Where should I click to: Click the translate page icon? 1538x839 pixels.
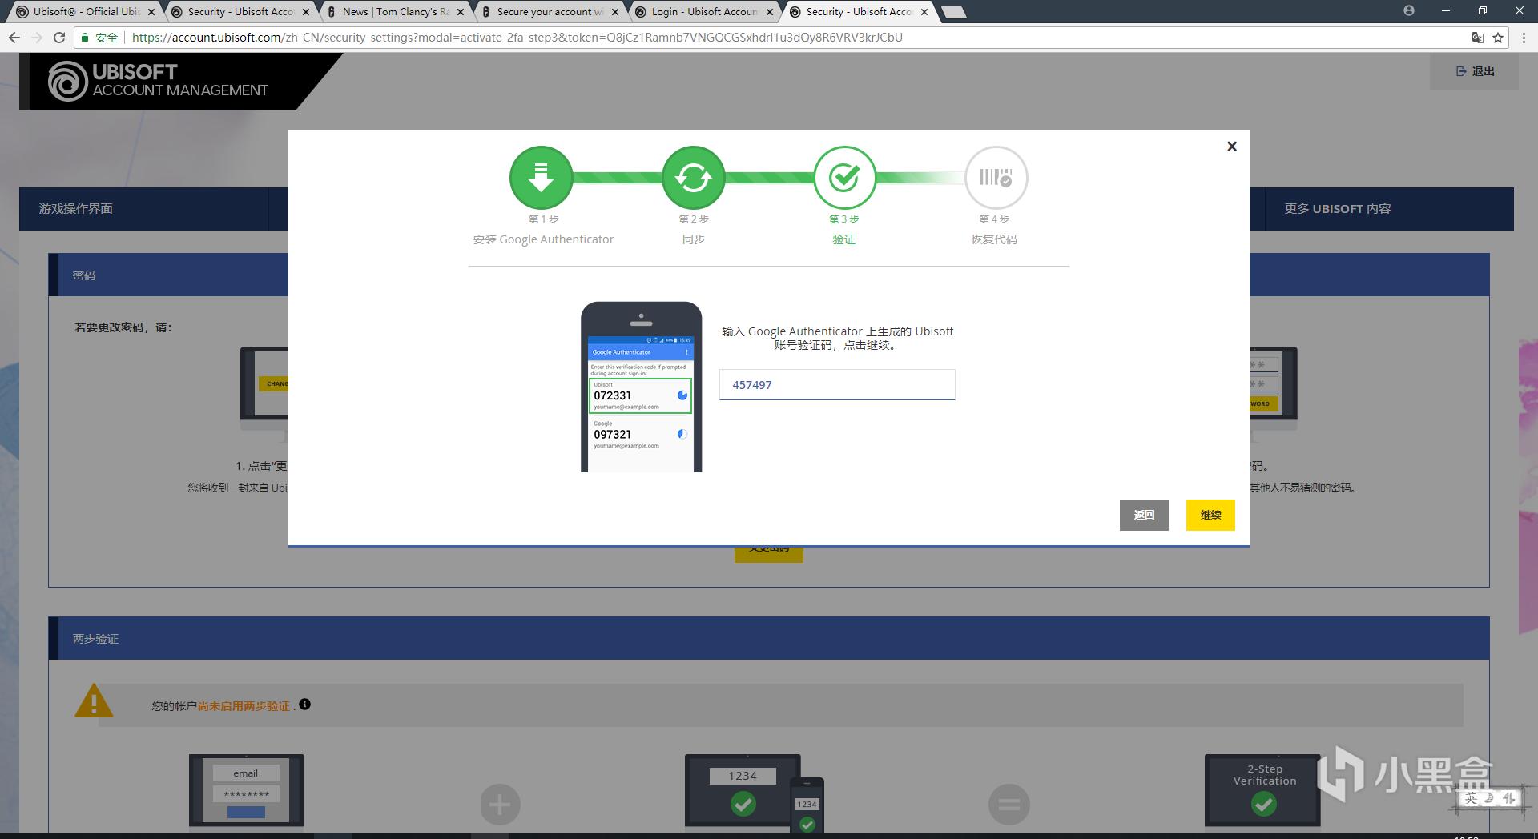[1478, 38]
